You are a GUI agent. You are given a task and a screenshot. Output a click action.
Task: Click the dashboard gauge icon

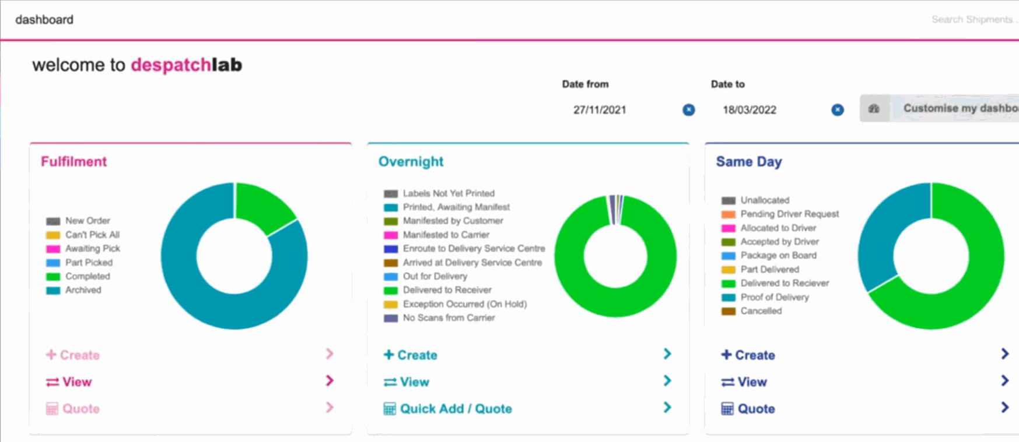874,108
